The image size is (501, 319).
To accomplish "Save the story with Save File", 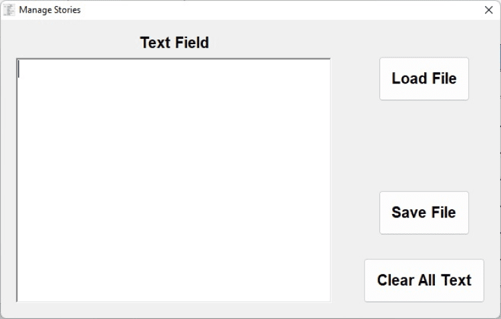I will point(424,213).
